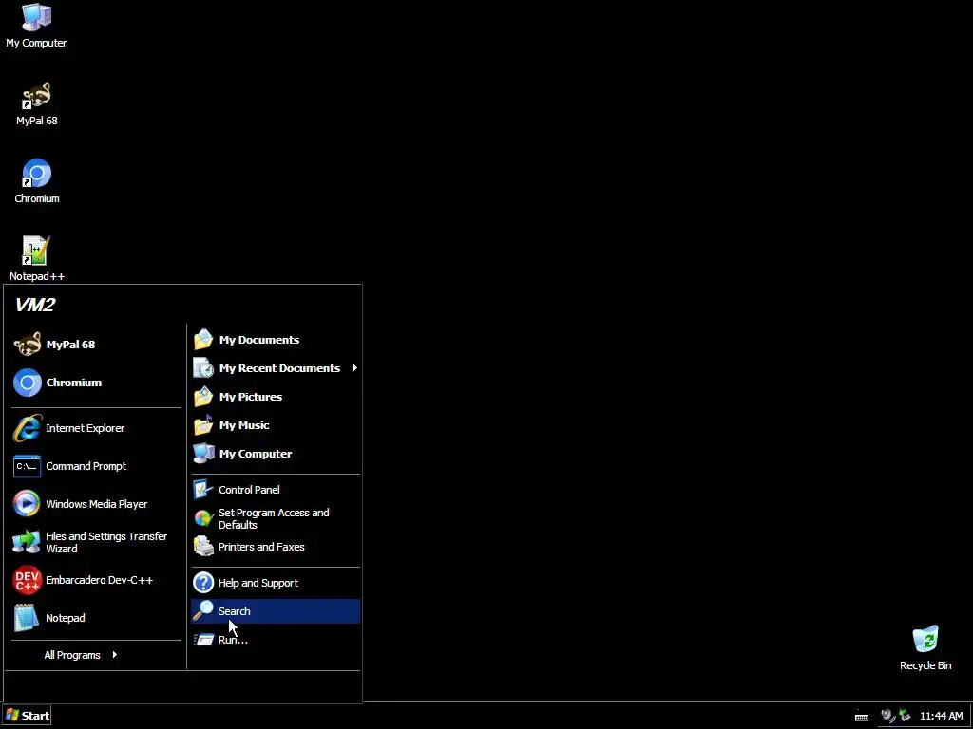Open the My Music folder icon
This screenshot has height=729, width=973.
203,425
